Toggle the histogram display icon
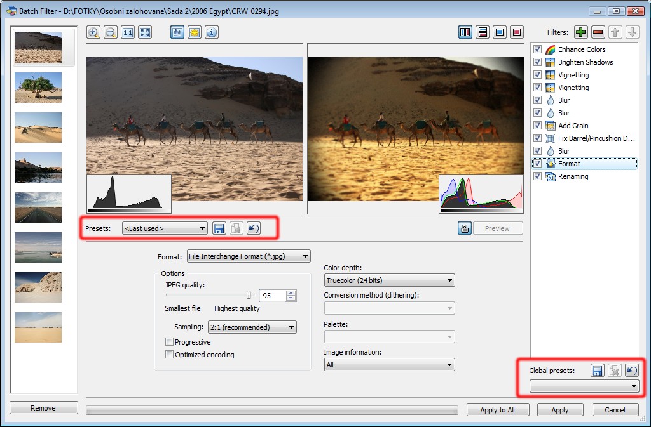 (177, 32)
